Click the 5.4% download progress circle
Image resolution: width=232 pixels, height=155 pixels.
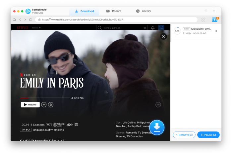point(177,31)
